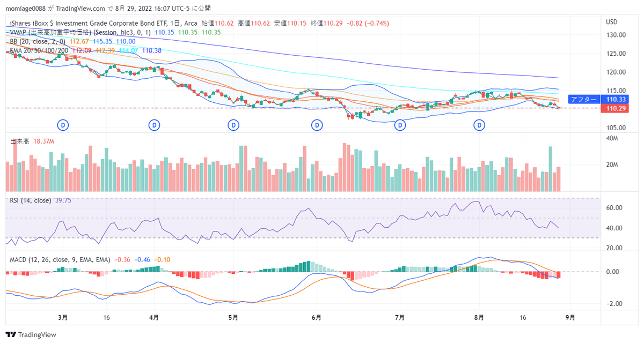Click the −0.82 (−0.74%) change value
644x344 pixels.
[x=367, y=24]
